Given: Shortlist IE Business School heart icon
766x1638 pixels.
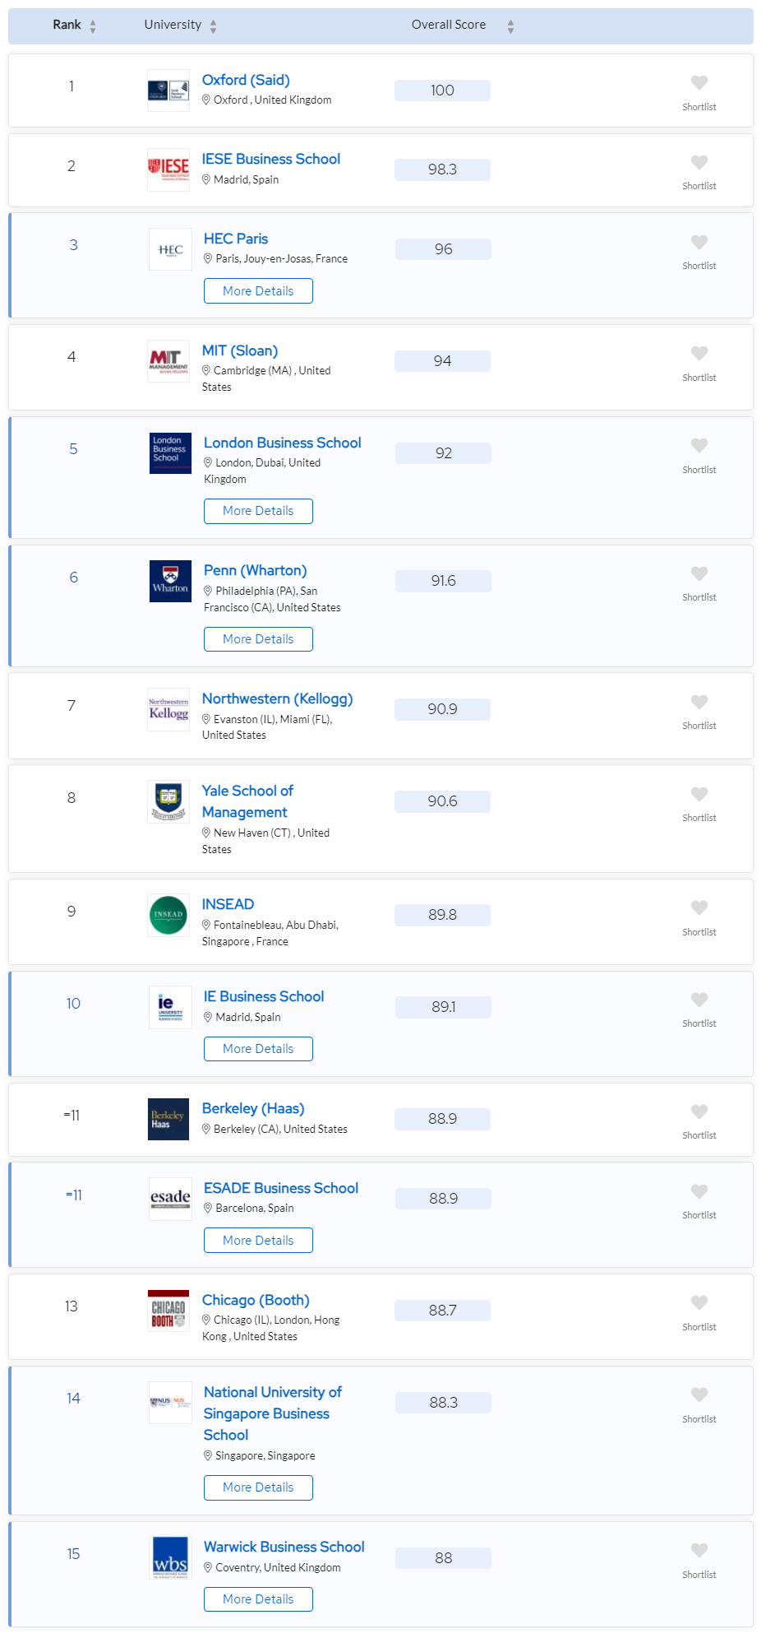Looking at the screenshot, I should click(x=699, y=1000).
